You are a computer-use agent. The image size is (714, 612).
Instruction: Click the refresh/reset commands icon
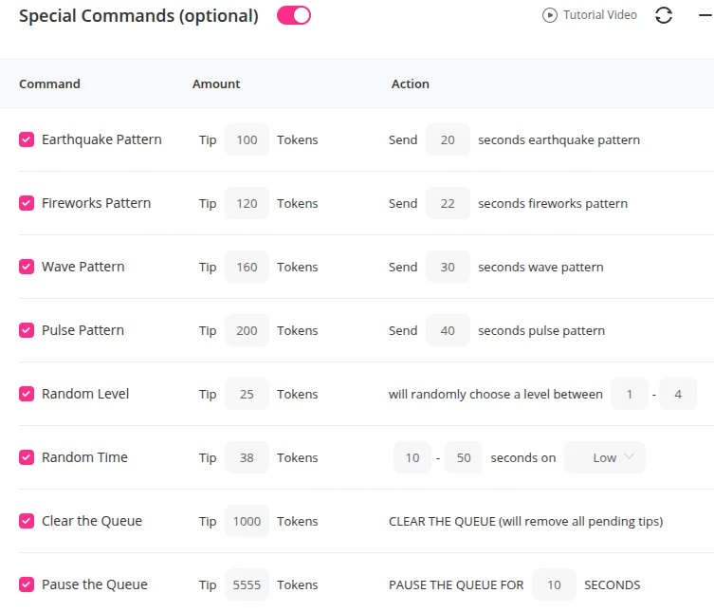pos(664,15)
